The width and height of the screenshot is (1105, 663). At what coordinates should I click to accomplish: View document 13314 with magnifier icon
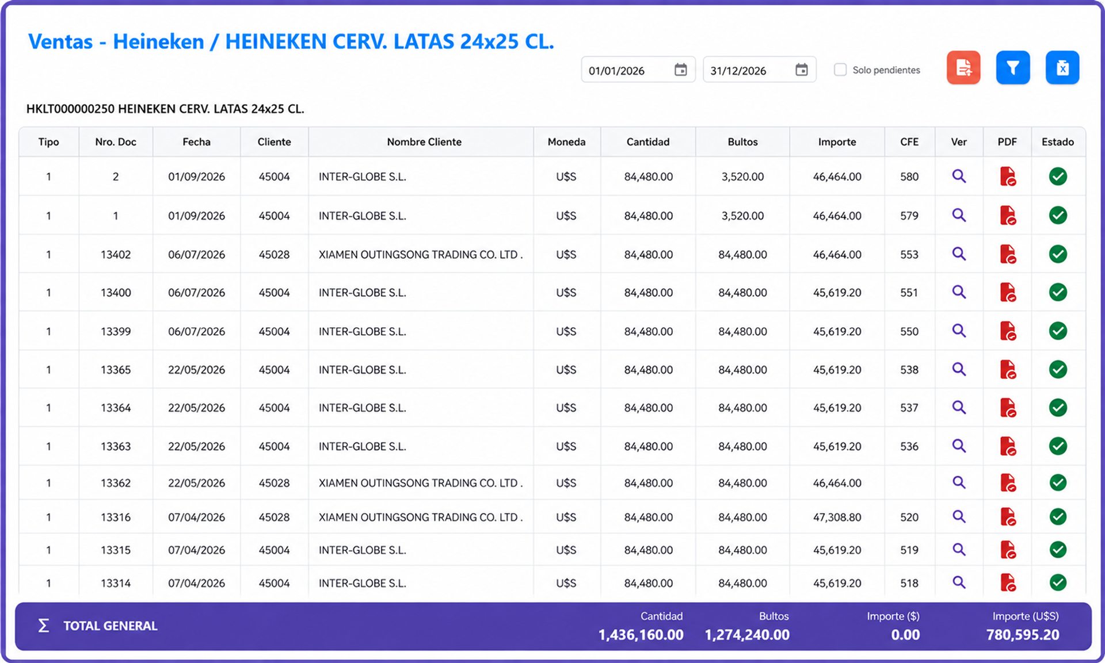pos(959,582)
